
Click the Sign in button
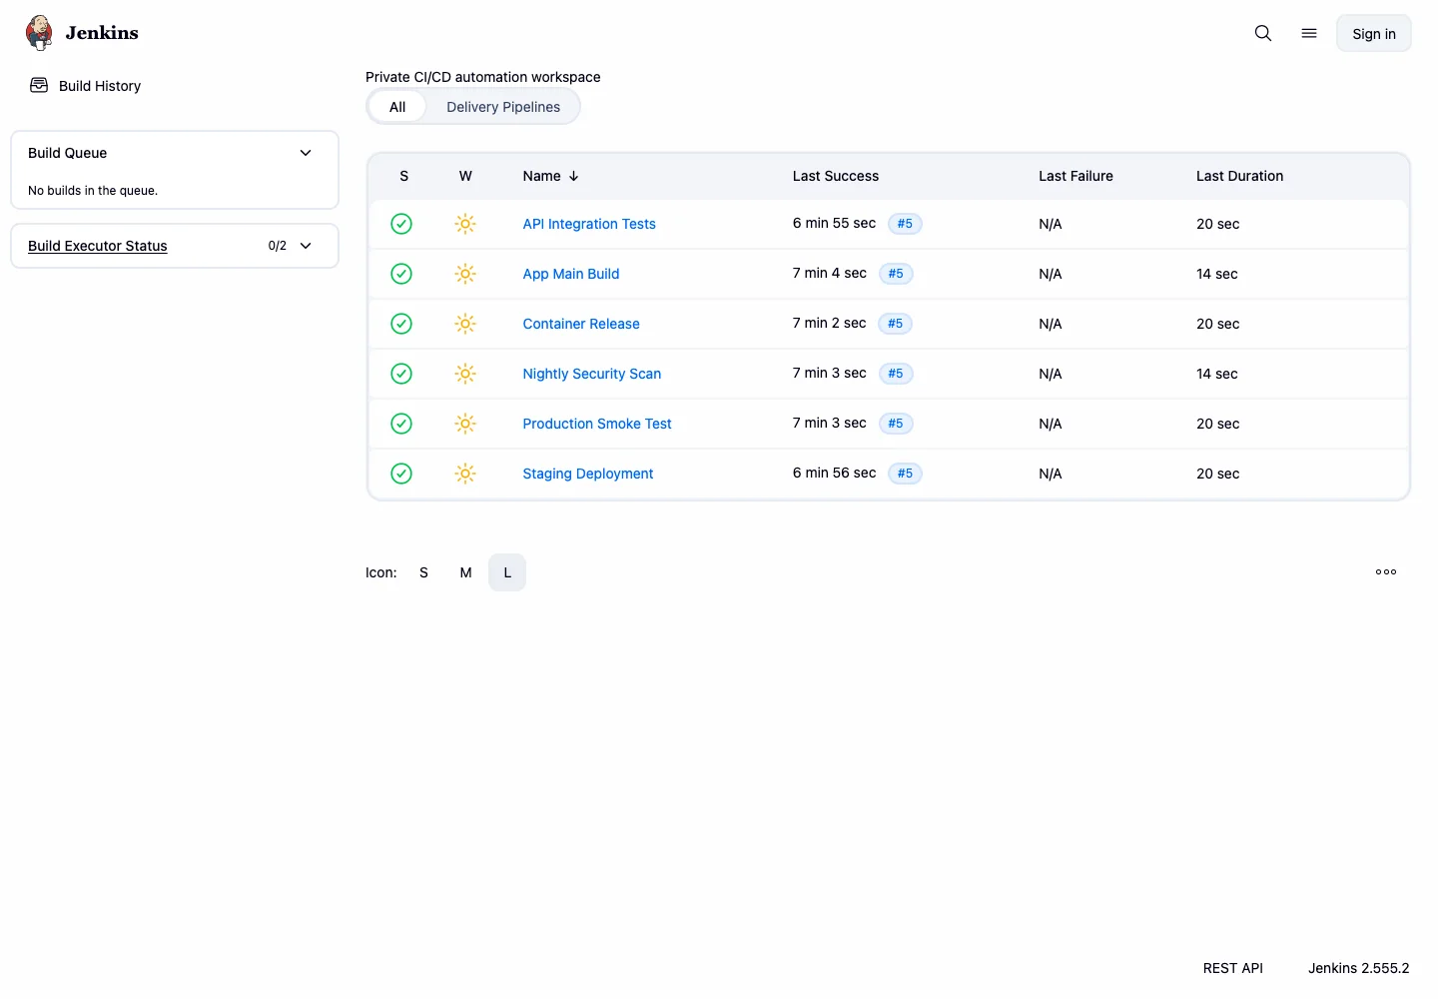coord(1374,33)
